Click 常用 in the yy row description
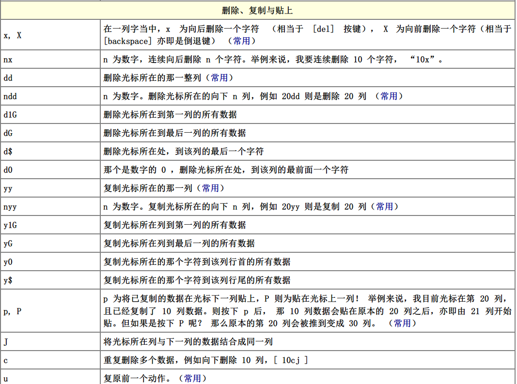This screenshot has height=384, width=517. click(210, 188)
